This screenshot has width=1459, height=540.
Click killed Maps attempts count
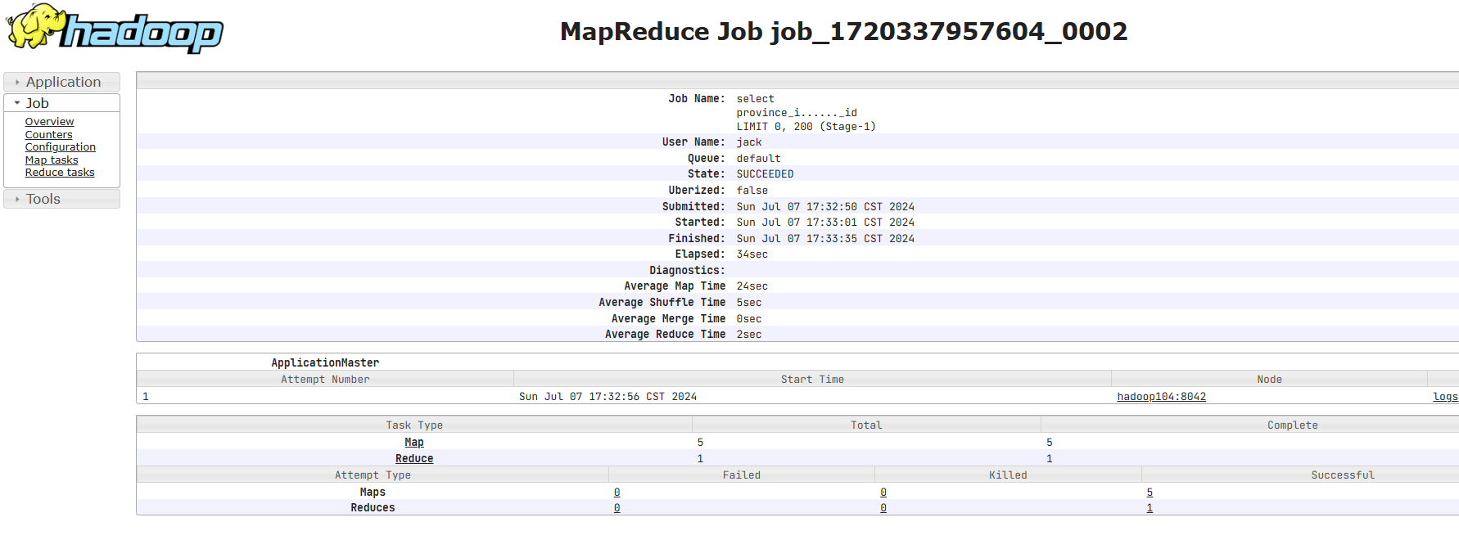pyautogui.click(x=883, y=493)
